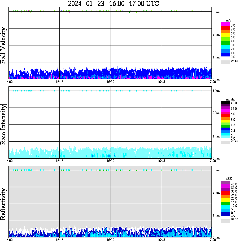Image resolution: width=240 pixels, height=245 pixels.
Task: Click the '2 km' height label of the Reflectivity panel
Action: click(x=216, y=193)
